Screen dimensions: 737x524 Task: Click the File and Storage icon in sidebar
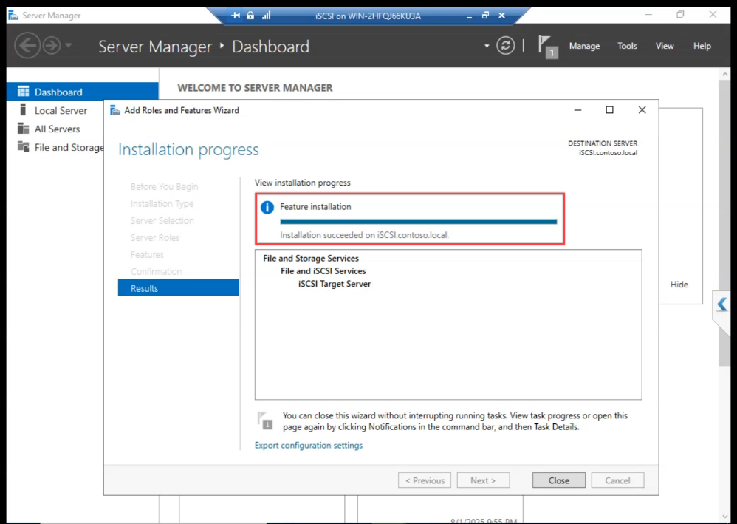[23, 146]
